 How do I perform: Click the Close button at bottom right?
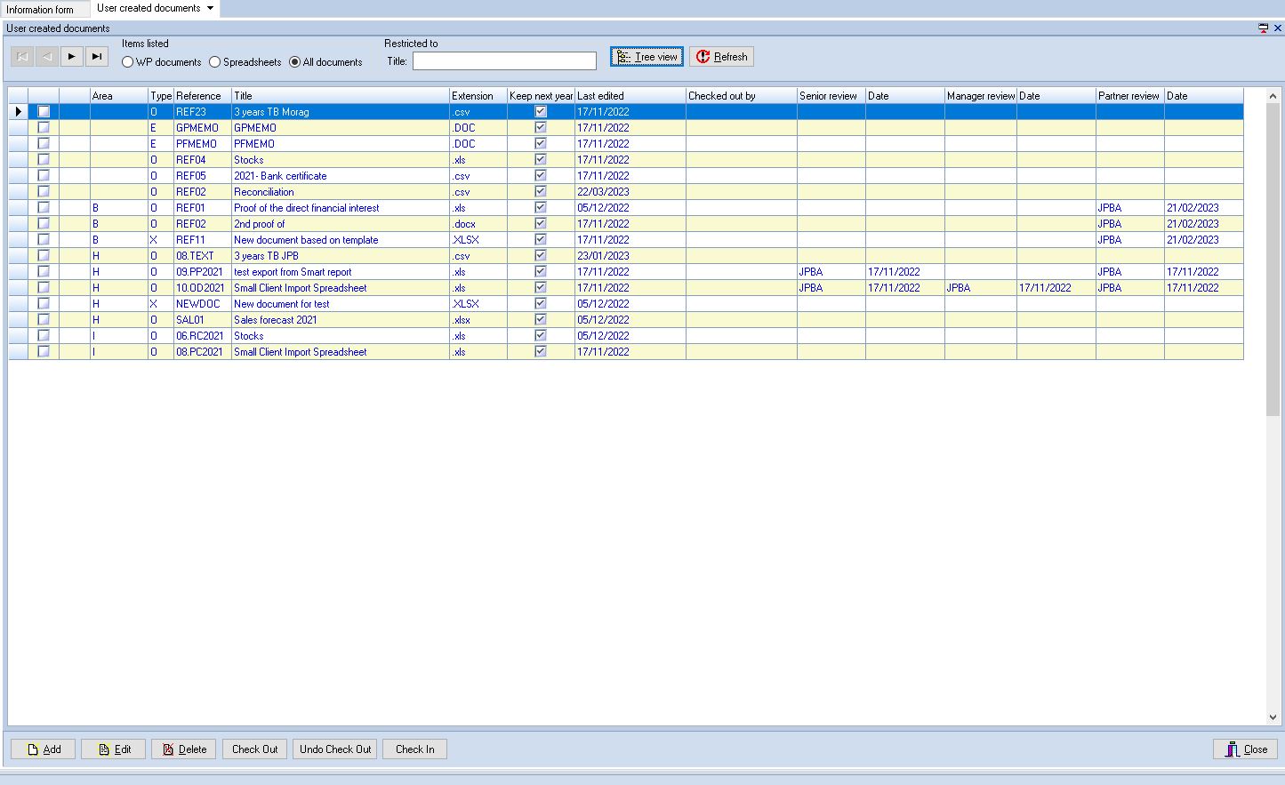pyautogui.click(x=1245, y=749)
